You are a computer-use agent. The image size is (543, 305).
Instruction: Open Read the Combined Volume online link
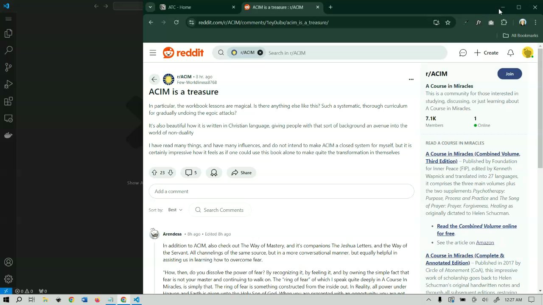[x=477, y=230]
